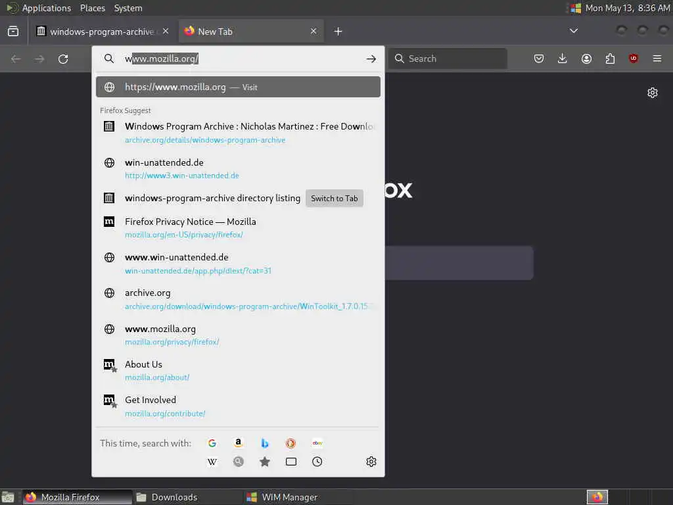The width and height of the screenshot is (673, 505).
Task: Personalize New Tab gear icon
Action: (x=653, y=93)
